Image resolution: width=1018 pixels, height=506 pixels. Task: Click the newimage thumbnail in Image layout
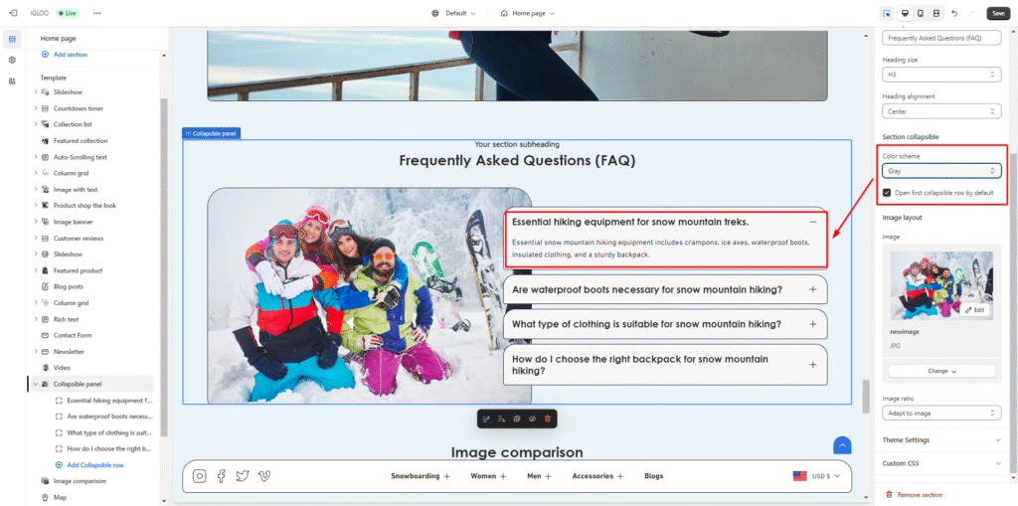coord(940,283)
